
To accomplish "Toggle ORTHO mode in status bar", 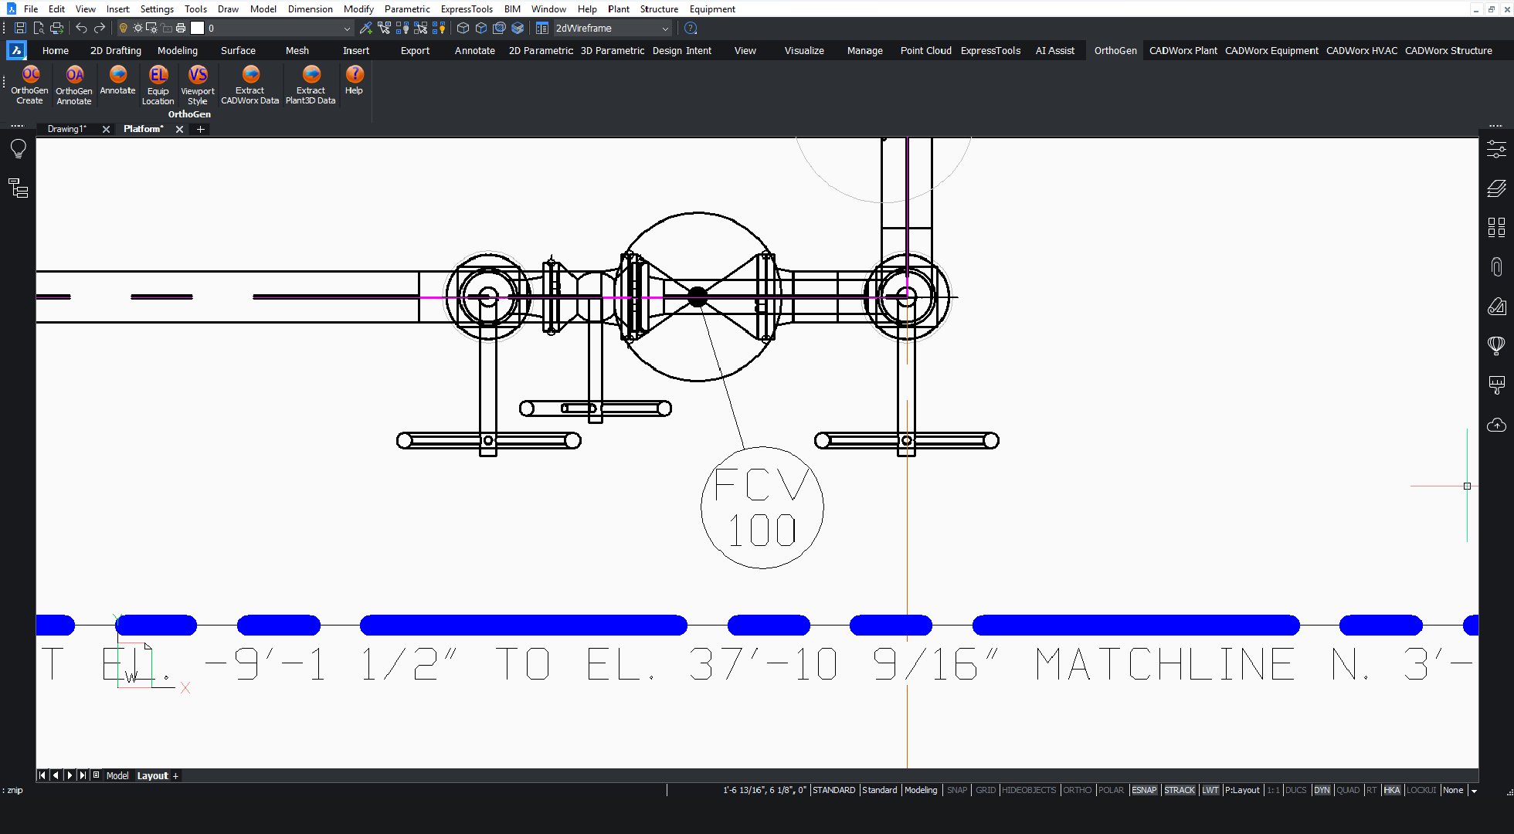I will point(1077,790).
